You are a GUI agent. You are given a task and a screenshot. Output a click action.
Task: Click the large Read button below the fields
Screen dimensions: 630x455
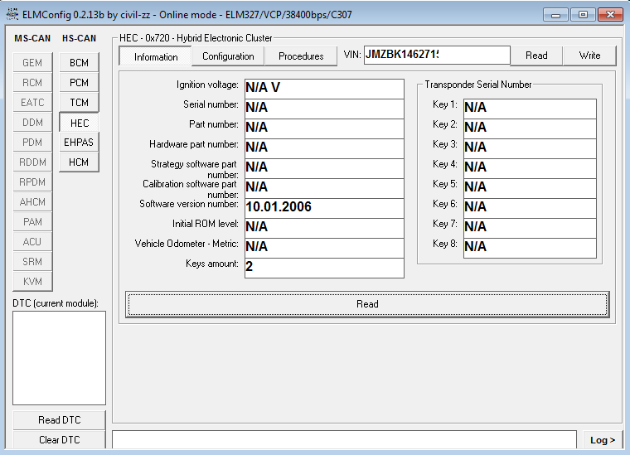tap(367, 304)
